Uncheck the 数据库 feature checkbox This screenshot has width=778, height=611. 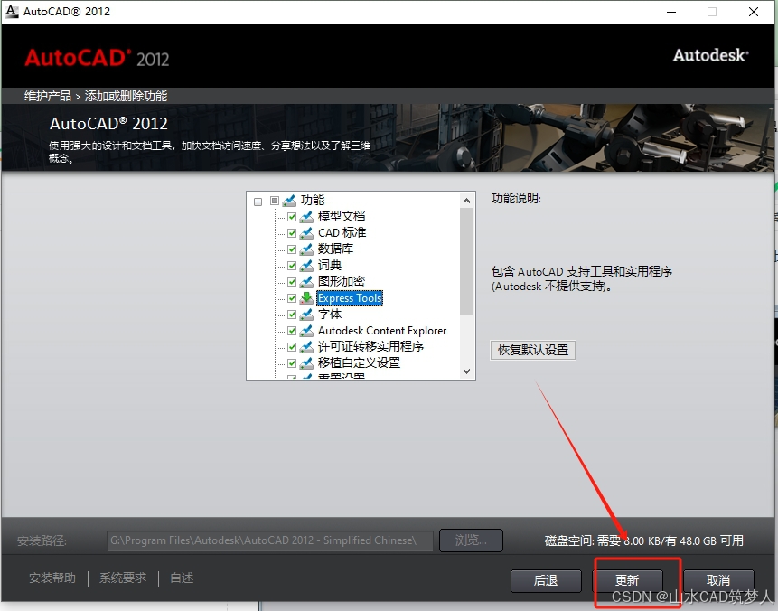pyautogui.click(x=292, y=249)
